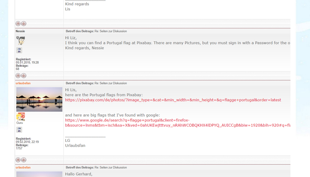Click Nessie's registration date 05.01.2015, 19:28

tap(27, 63)
